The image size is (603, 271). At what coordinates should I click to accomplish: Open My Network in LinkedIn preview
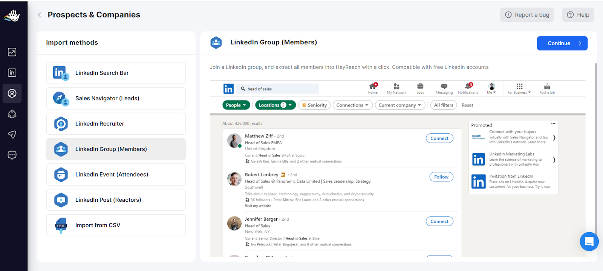click(396, 88)
